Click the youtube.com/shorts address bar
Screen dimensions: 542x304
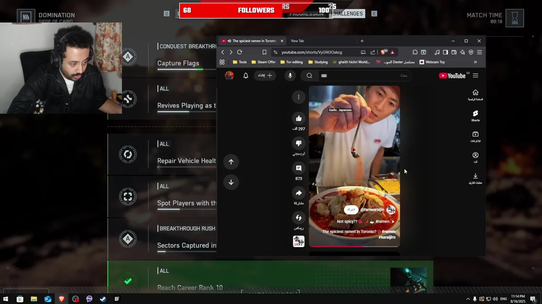[312, 52]
